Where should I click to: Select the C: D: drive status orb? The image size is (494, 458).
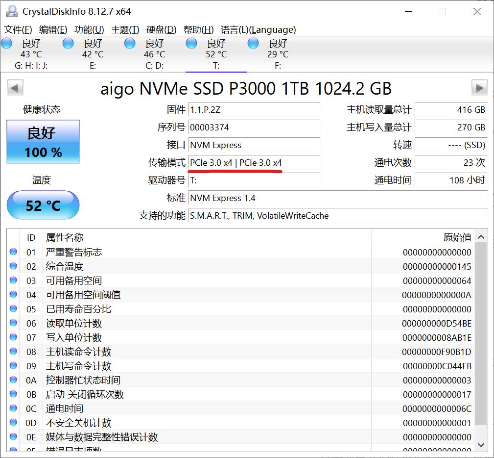point(130,43)
